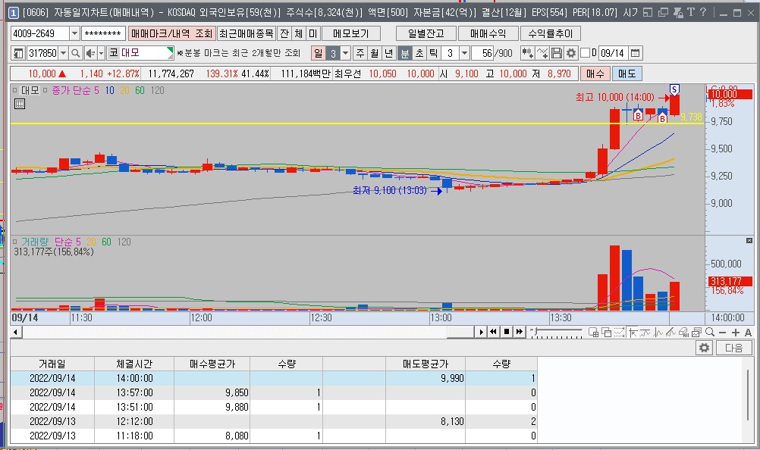Select the 14:00:00 trade row
Screen dimensions: 760x450
point(274,378)
